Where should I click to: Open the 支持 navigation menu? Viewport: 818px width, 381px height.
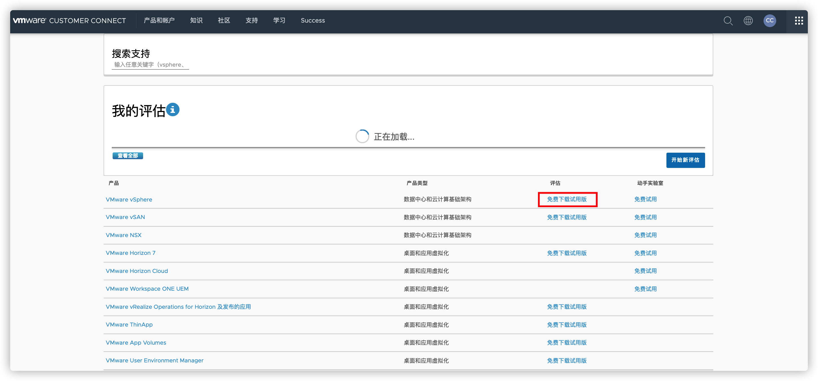[251, 21]
